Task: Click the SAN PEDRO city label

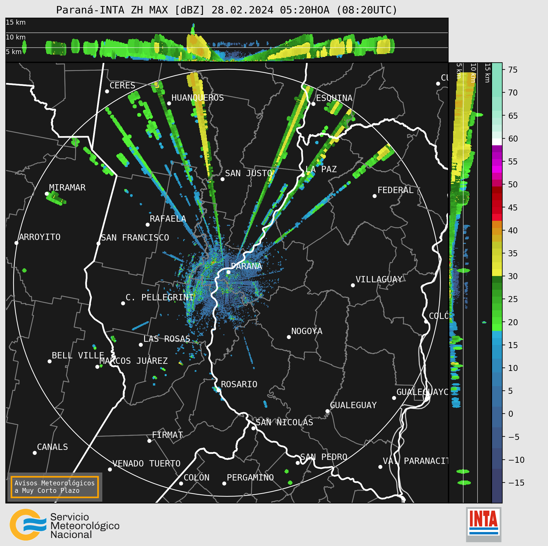Action: click(324, 457)
